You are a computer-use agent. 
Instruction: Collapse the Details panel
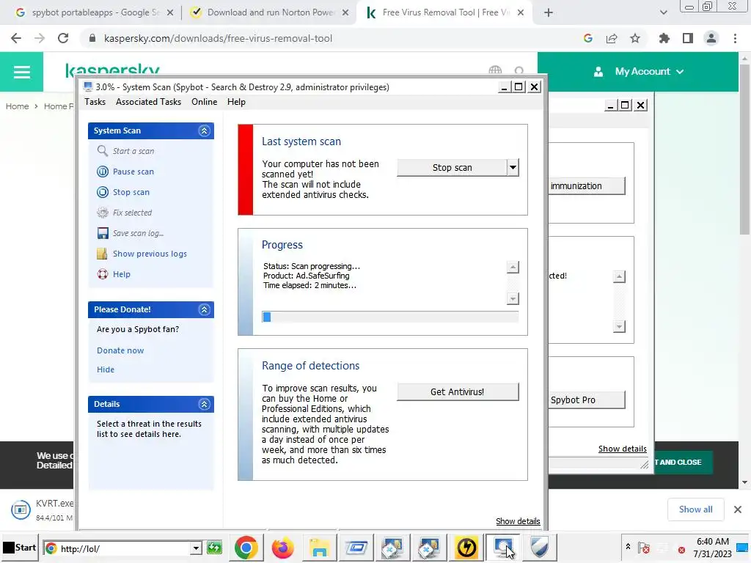(204, 405)
